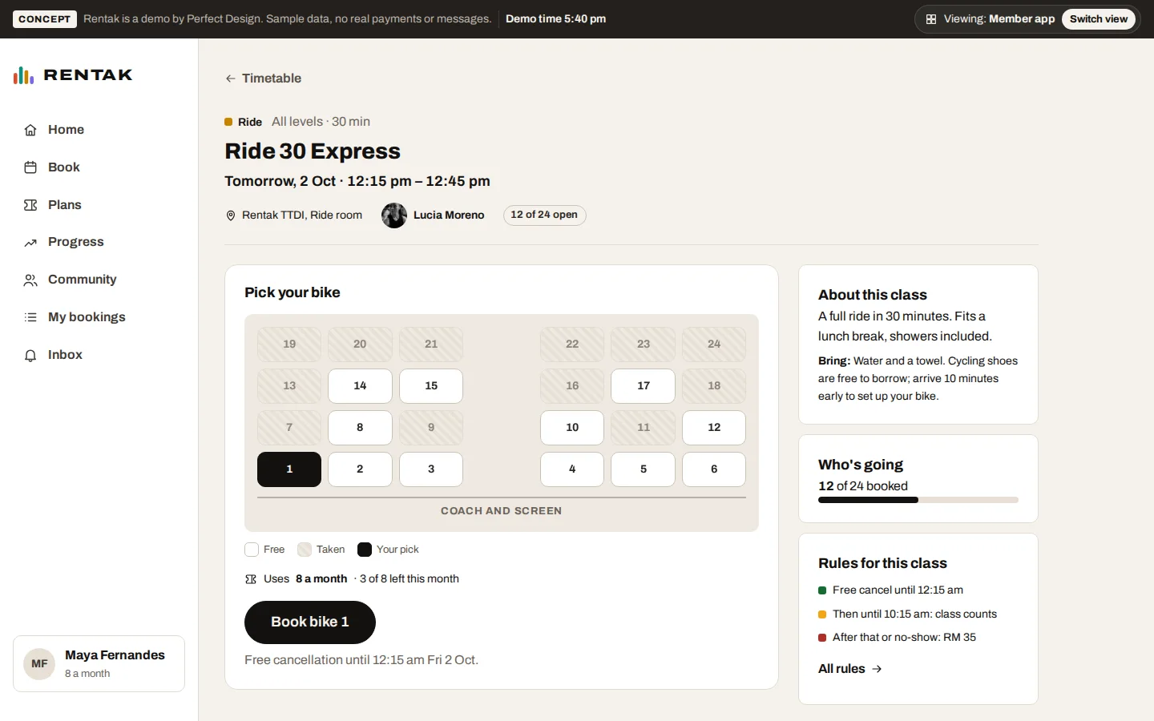This screenshot has width=1154, height=721.
Task: Select bike 14 seat
Action: [360, 386]
